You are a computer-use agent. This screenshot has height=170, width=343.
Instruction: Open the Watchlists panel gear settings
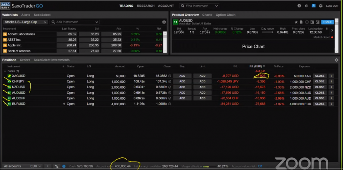(164, 22)
